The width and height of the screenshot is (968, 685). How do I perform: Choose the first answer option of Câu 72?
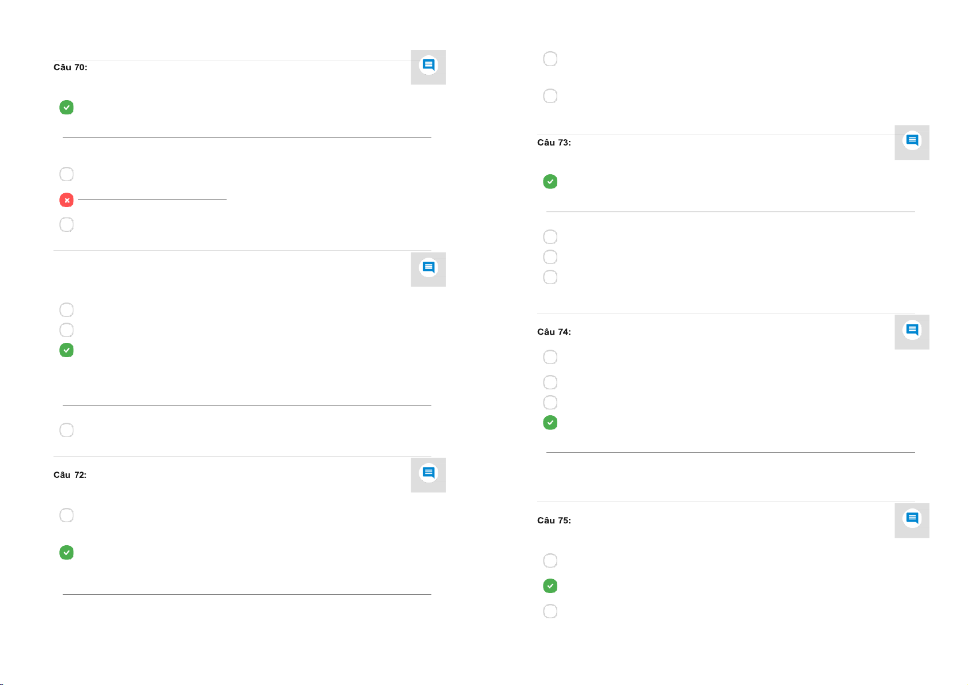coord(67,515)
